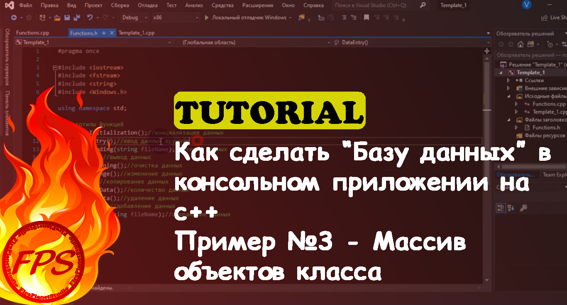Click the categorized view icon in properties panel
Screen dimensions: 567x305
coord(501,208)
